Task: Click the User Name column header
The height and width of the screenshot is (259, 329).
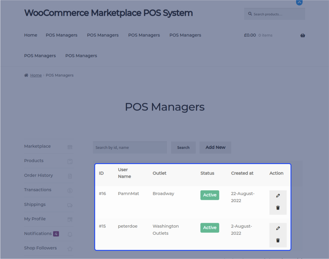Action: coord(124,173)
